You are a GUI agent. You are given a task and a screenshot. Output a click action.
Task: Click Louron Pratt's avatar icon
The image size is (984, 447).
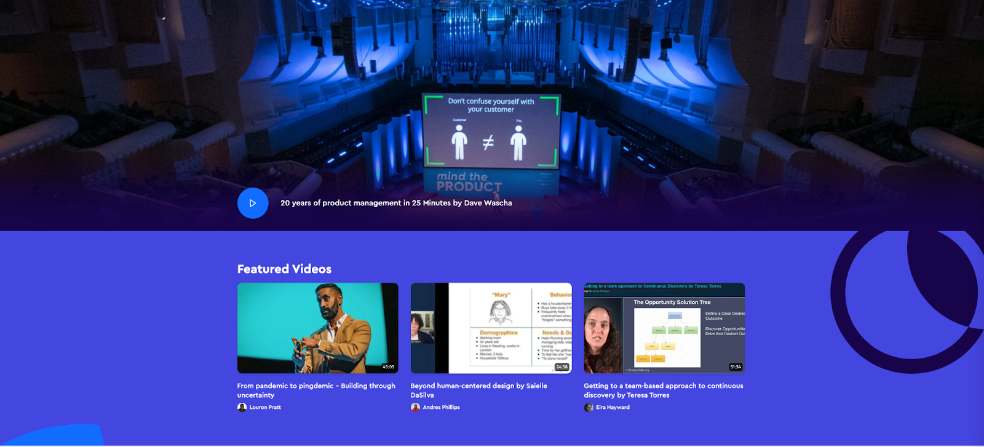pos(242,407)
